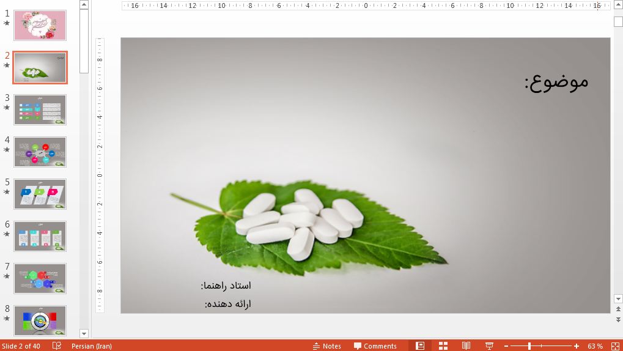Select slide 1 thumbnail with floral design
The width and height of the screenshot is (623, 351).
[x=40, y=25]
